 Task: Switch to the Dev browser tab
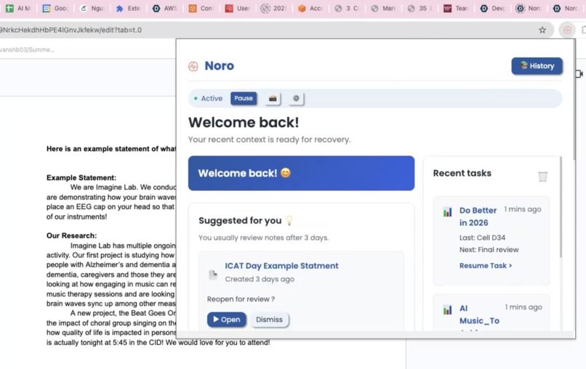coord(492,8)
